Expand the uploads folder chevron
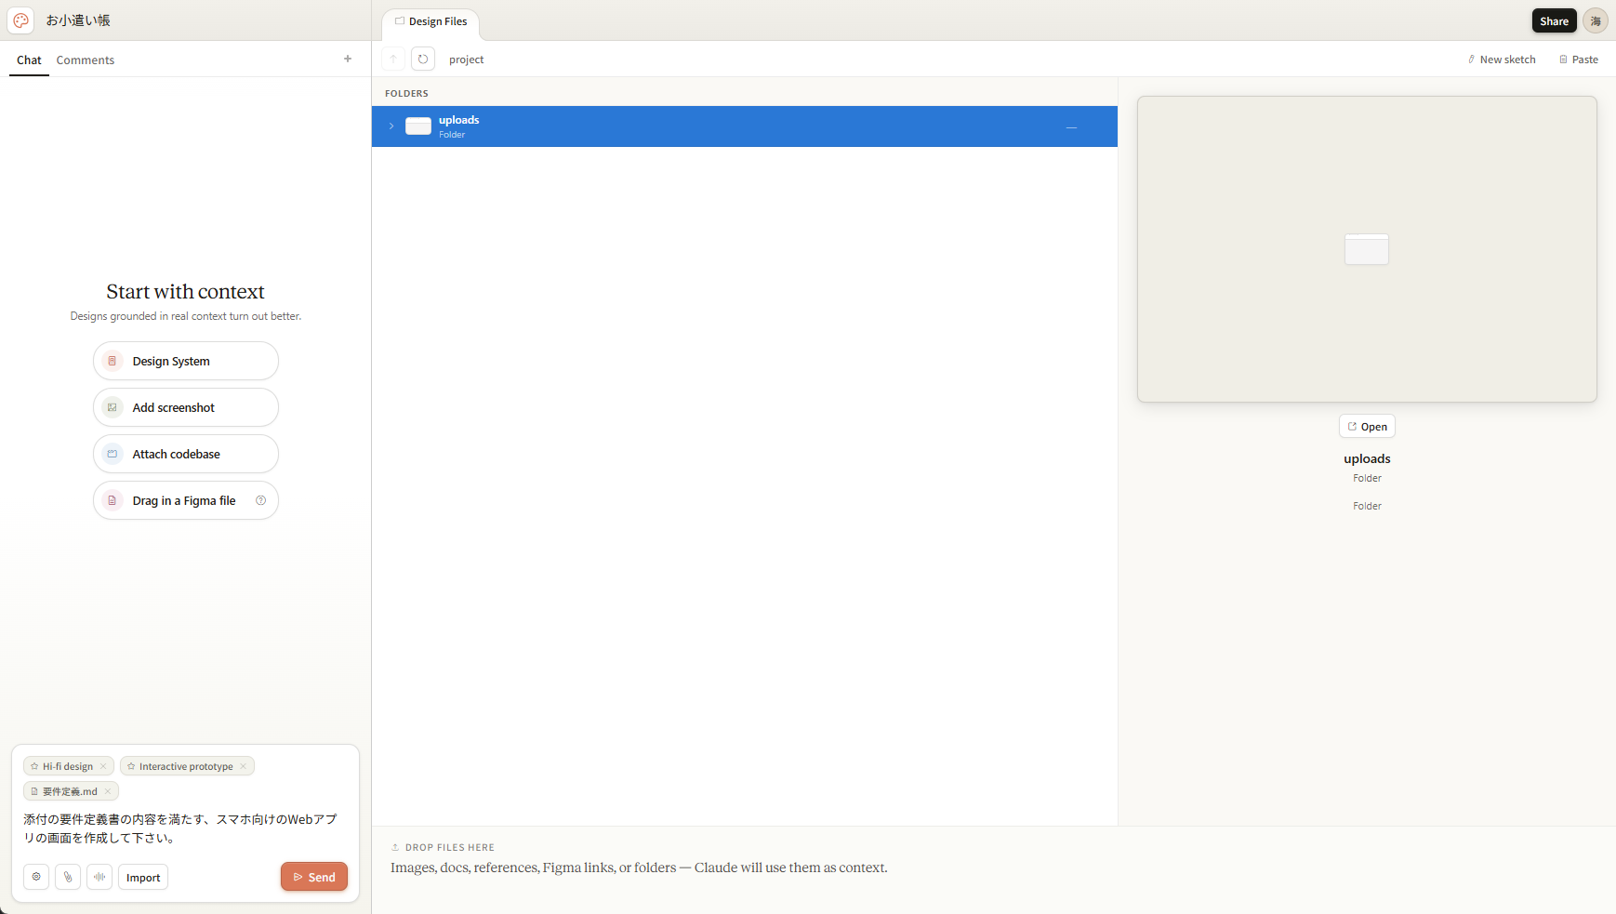Viewport: 1616px width, 914px height. click(391, 126)
